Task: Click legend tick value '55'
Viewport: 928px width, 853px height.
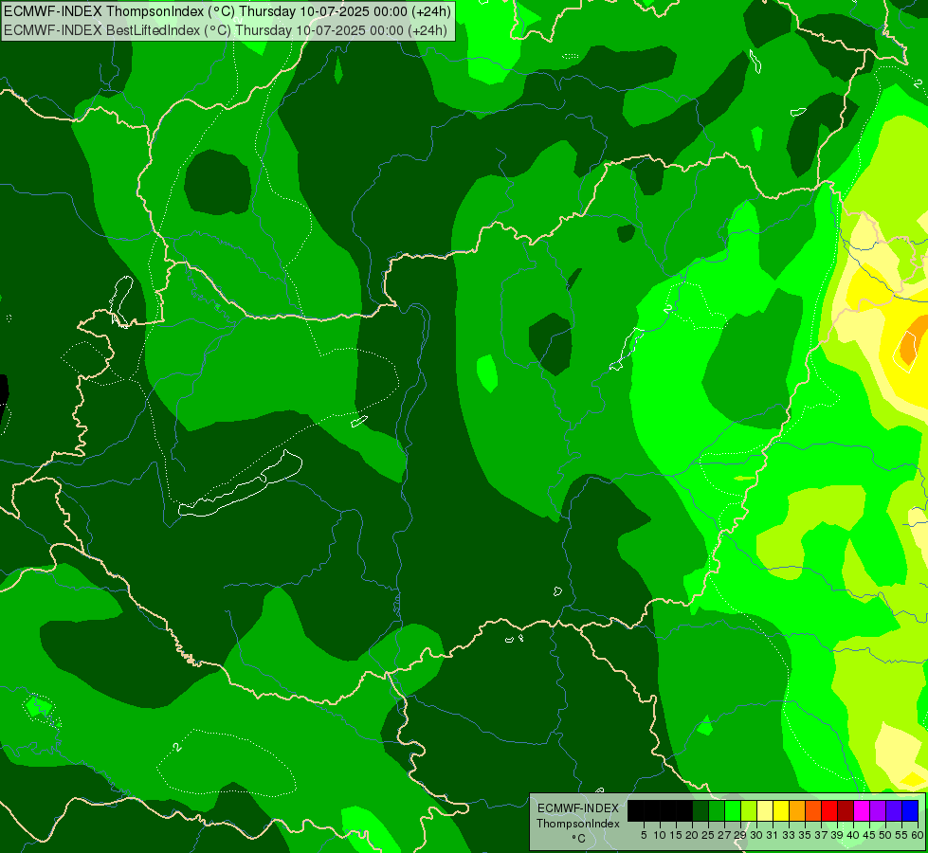Action: pyautogui.click(x=901, y=835)
